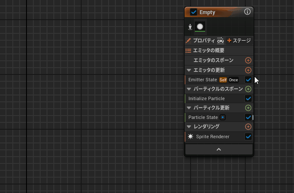Collapse the パーティクルのスポーン section
The width and height of the screenshot is (294, 193).
coord(189,89)
